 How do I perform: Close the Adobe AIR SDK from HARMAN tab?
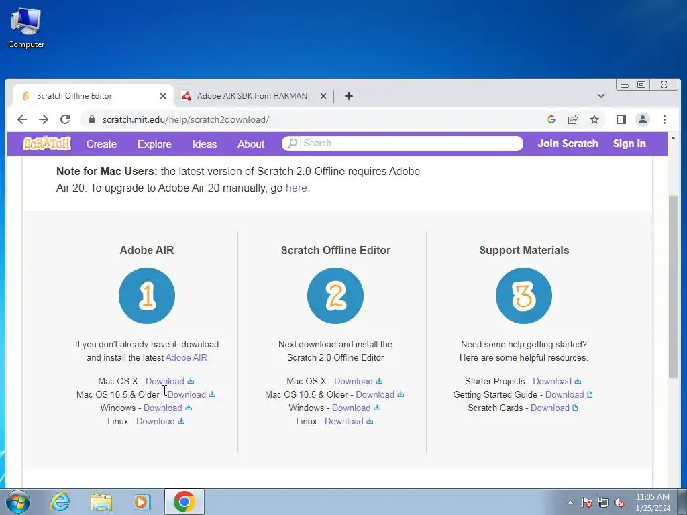[x=323, y=96]
